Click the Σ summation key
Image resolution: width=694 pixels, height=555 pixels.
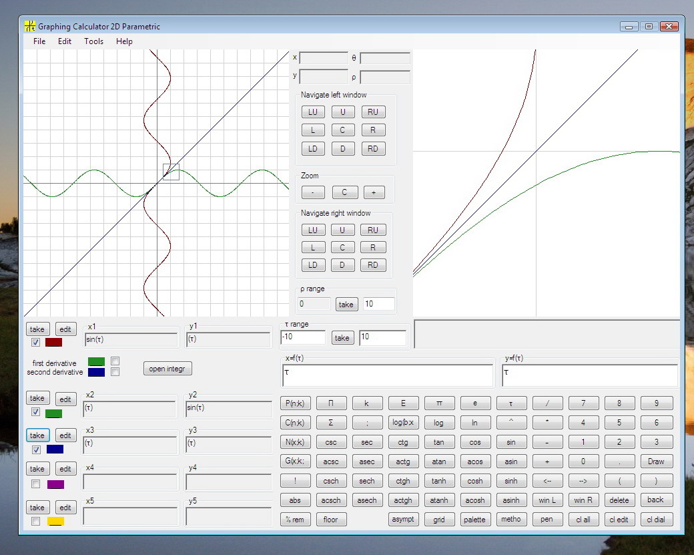331,423
